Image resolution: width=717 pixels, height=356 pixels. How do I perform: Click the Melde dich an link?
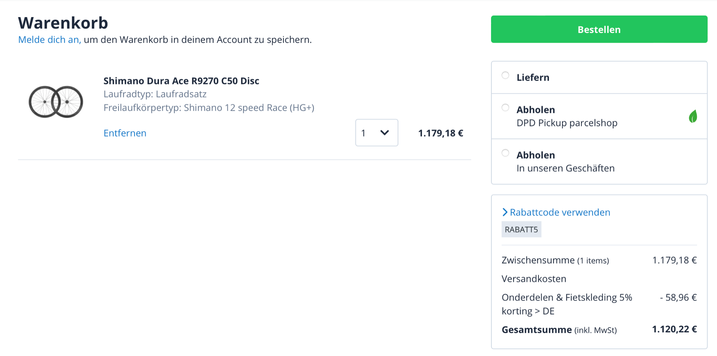click(x=49, y=40)
